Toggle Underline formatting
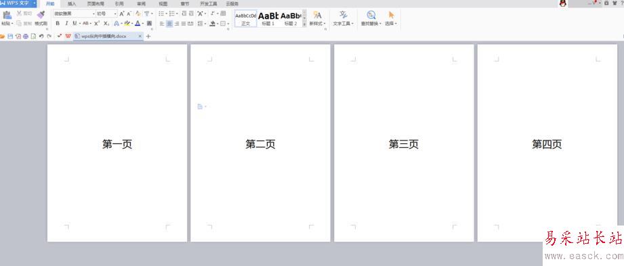The image size is (624, 266). pyautogui.click(x=75, y=24)
